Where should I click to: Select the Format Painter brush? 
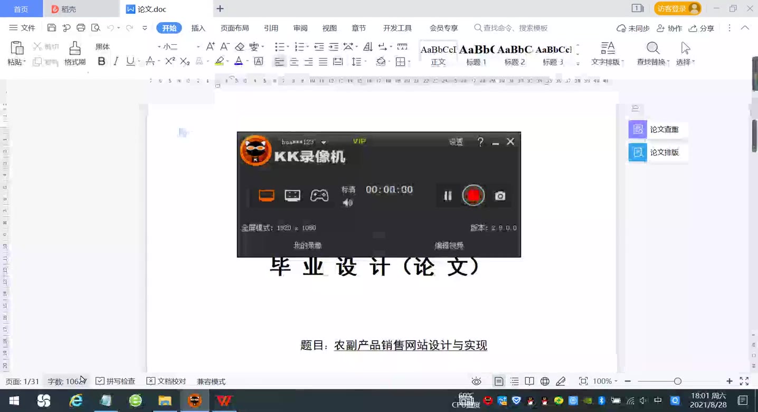coord(75,48)
